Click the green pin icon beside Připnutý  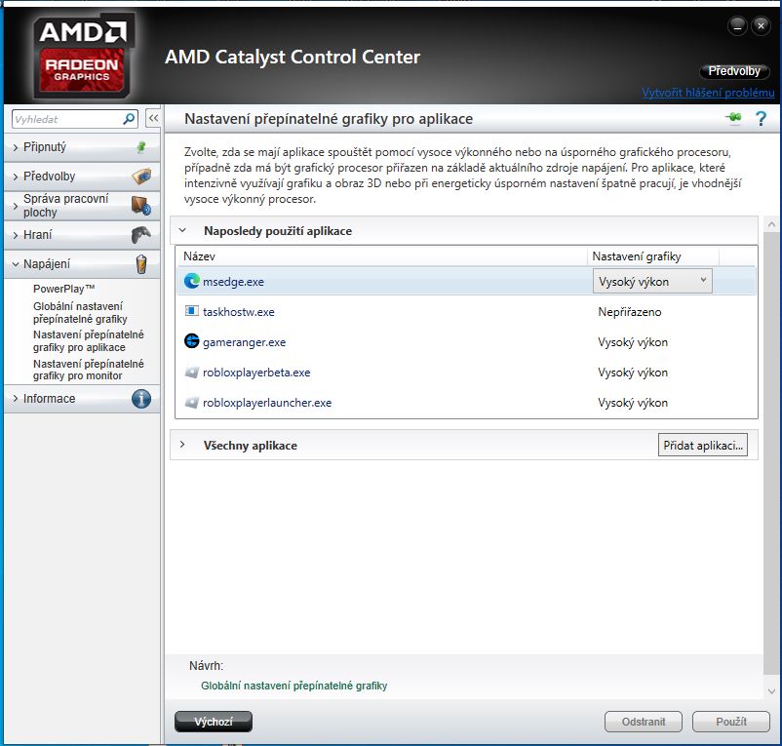pos(141,146)
